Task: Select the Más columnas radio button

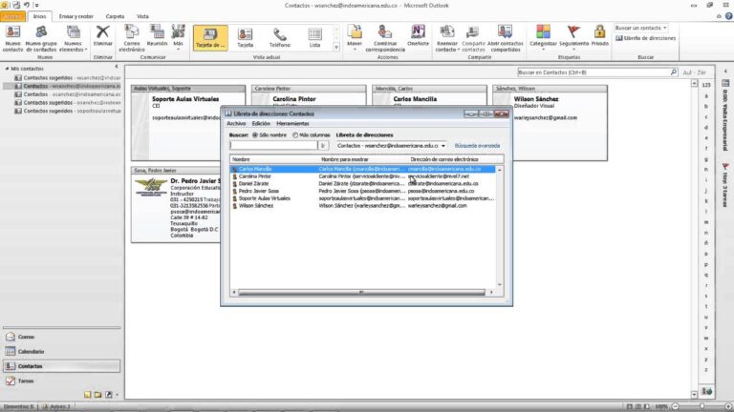Action: [295, 134]
